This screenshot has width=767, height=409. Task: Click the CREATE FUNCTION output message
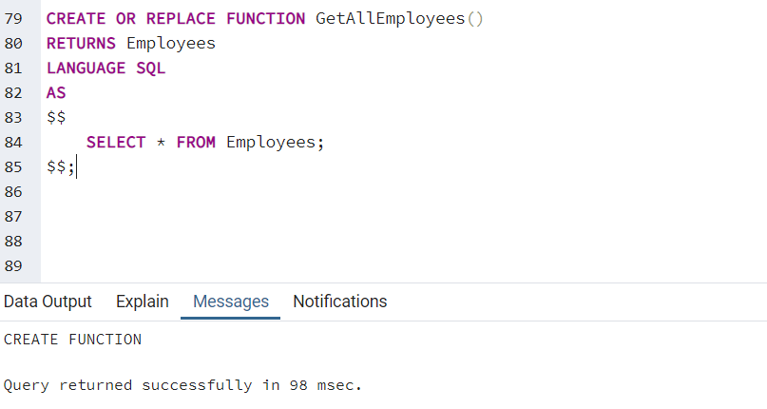coord(72,340)
